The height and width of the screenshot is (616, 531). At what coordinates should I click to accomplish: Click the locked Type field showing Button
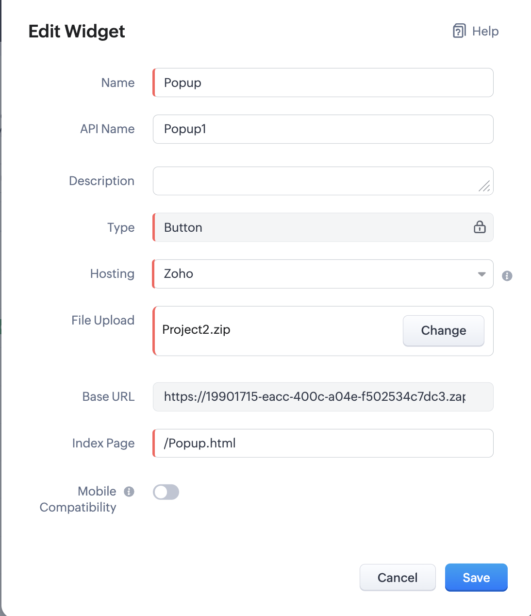pyautogui.click(x=311, y=227)
